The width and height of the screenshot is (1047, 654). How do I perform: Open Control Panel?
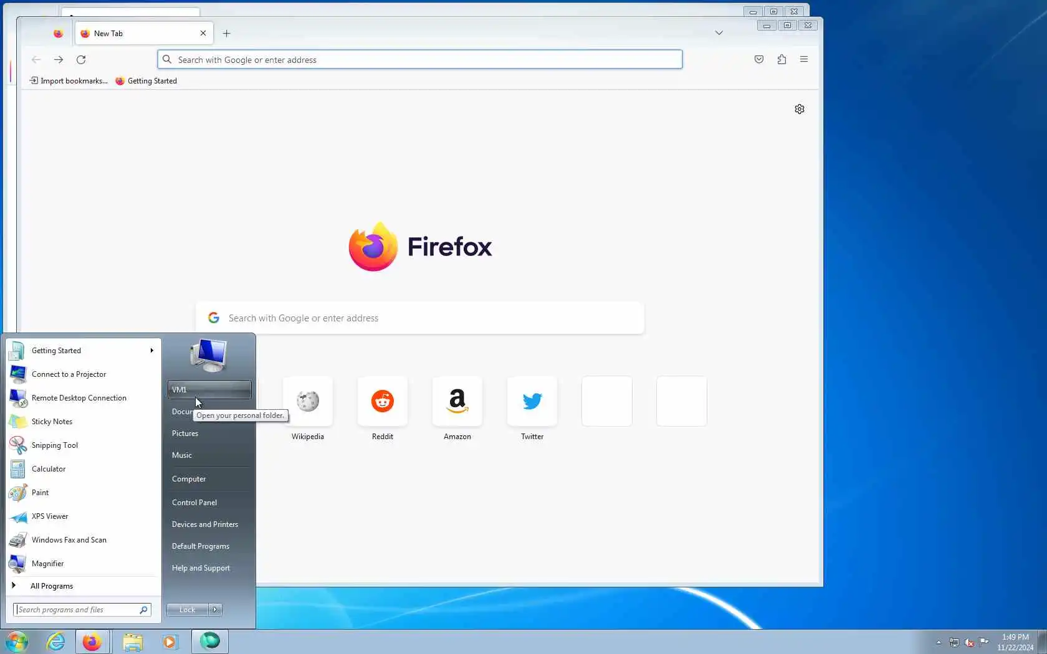[x=209, y=503]
